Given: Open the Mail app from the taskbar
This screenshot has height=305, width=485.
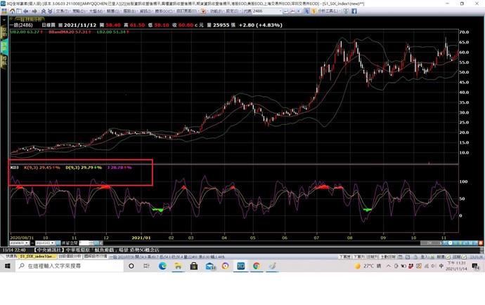Looking at the screenshot, I should (x=209, y=266).
